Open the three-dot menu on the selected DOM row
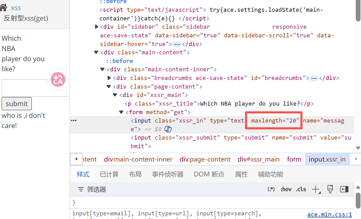 (74, 120)
